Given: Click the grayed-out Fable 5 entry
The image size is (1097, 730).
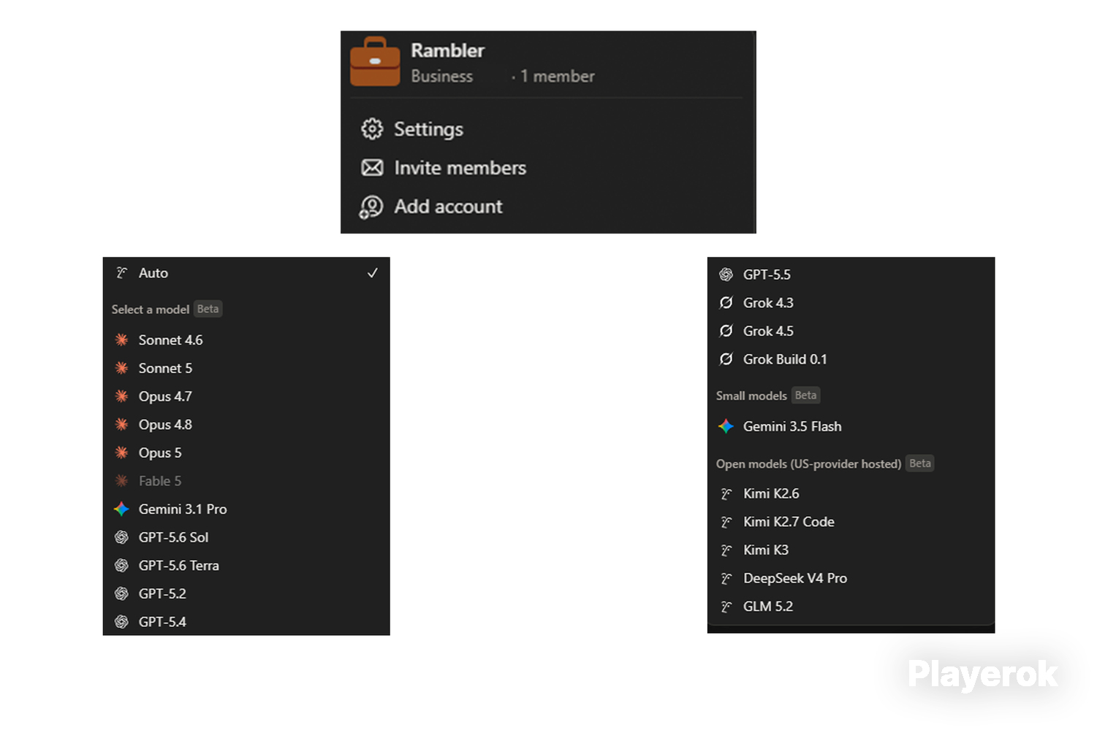Looking at the screenshot, I should point(246,481).
